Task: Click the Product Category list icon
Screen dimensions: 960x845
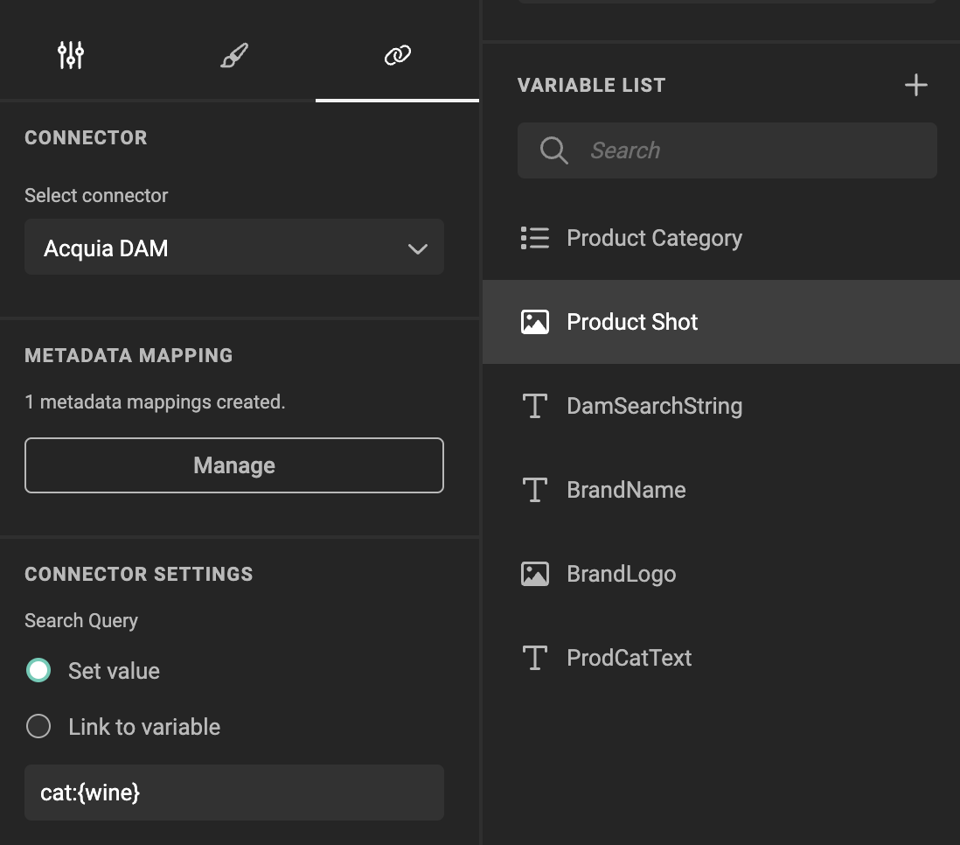Action: pyautogui.click(x=534, y=238)
